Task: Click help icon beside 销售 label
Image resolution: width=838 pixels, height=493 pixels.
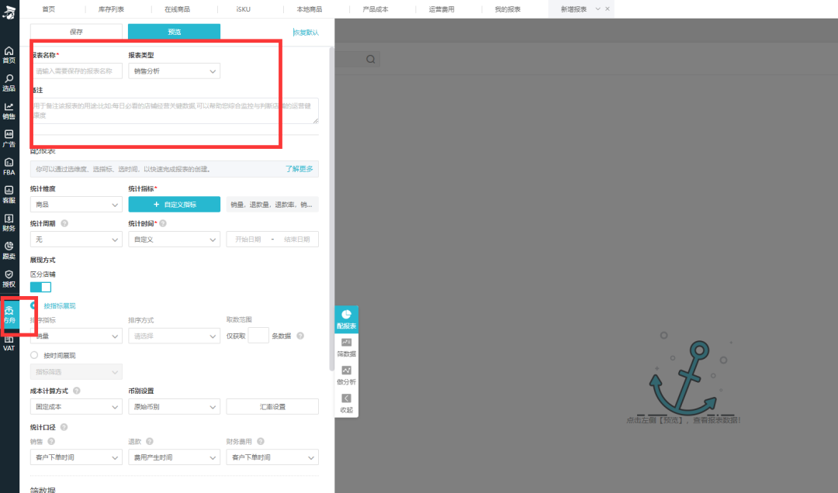Action: (51, 441)
